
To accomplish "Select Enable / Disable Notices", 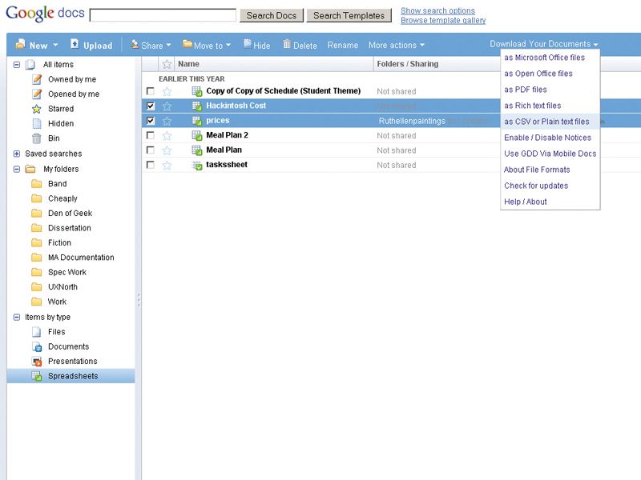I will (547, 138).
